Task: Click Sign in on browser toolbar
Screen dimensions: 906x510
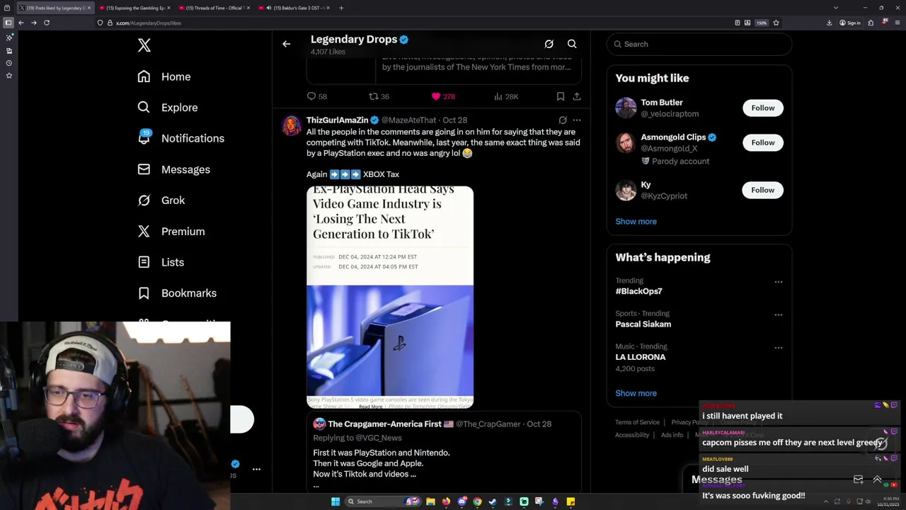Action: pyautogui.click(x=850, y=23)
